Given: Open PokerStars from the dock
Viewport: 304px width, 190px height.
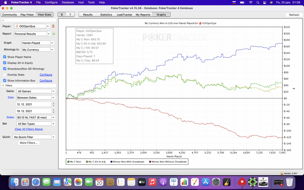Looking at the screenshot, I should [x=242, y=182].
